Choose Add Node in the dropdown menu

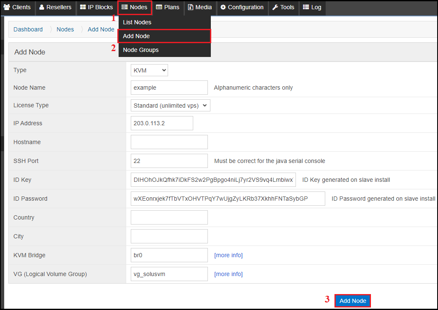click(136, 36)
